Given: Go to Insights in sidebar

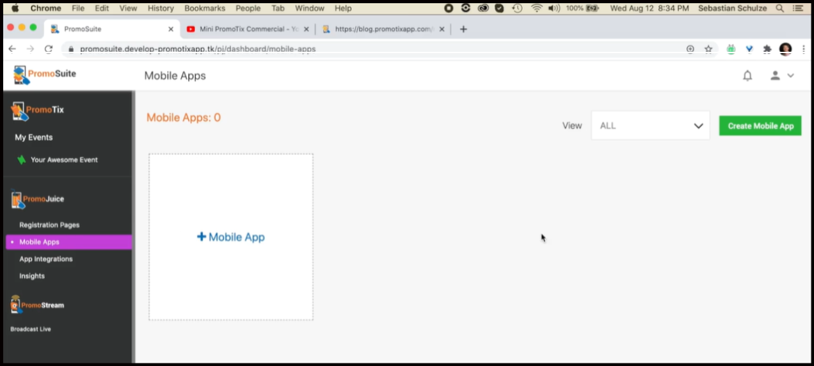Looking at the screenshot, I should point(32,276).
